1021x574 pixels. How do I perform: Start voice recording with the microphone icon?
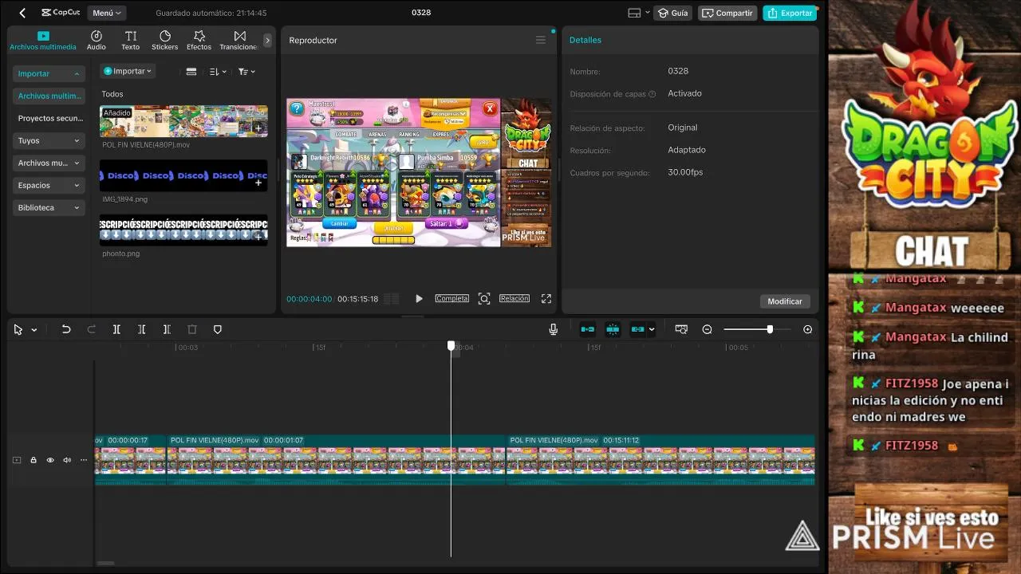[554, 329]
